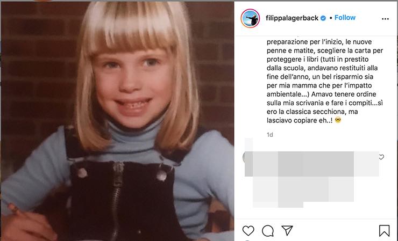Click the caption line 'ero la classica secchiona'
This screenshot has width=398, height=241.
(312, 112)
